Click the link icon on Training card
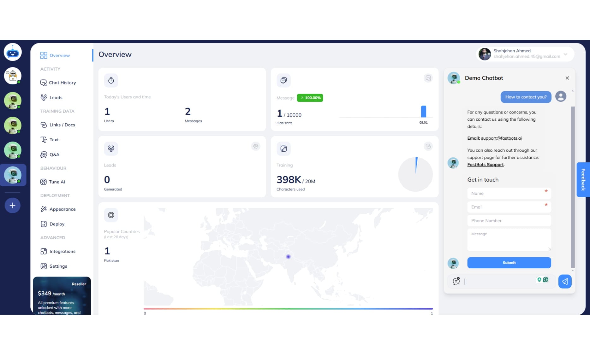590x355 pixels. point(428,146)
